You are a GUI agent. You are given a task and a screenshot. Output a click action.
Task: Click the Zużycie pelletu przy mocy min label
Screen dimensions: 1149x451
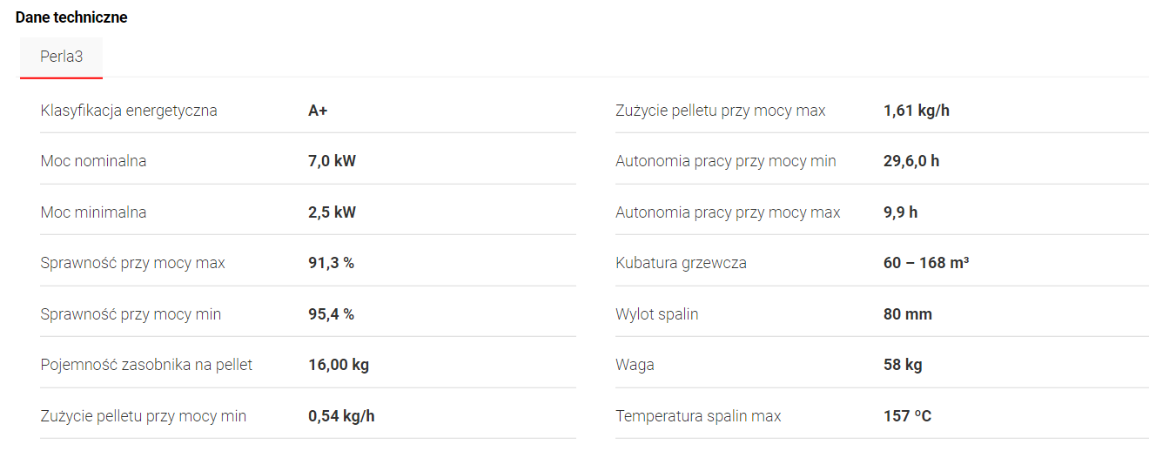tap(144, 416)
